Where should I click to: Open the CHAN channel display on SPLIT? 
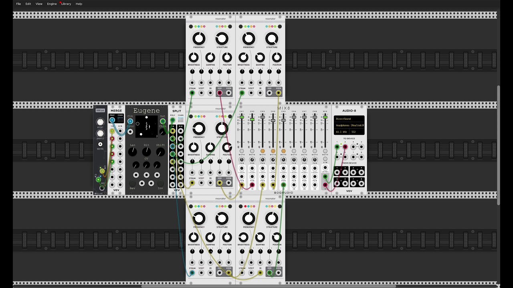pyautogui.click(x=181, y=120)
